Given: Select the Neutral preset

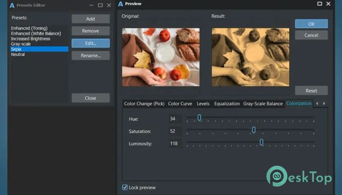Looking at the screenshot, I should tap(18, 55).
